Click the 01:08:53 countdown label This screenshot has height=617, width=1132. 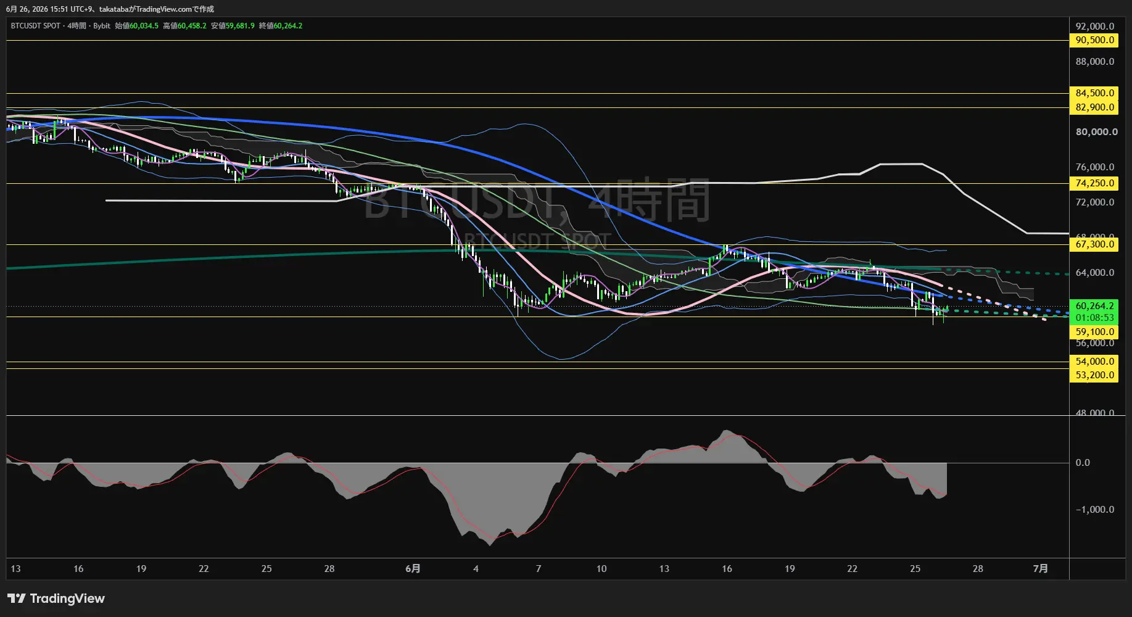[1094, 318]
